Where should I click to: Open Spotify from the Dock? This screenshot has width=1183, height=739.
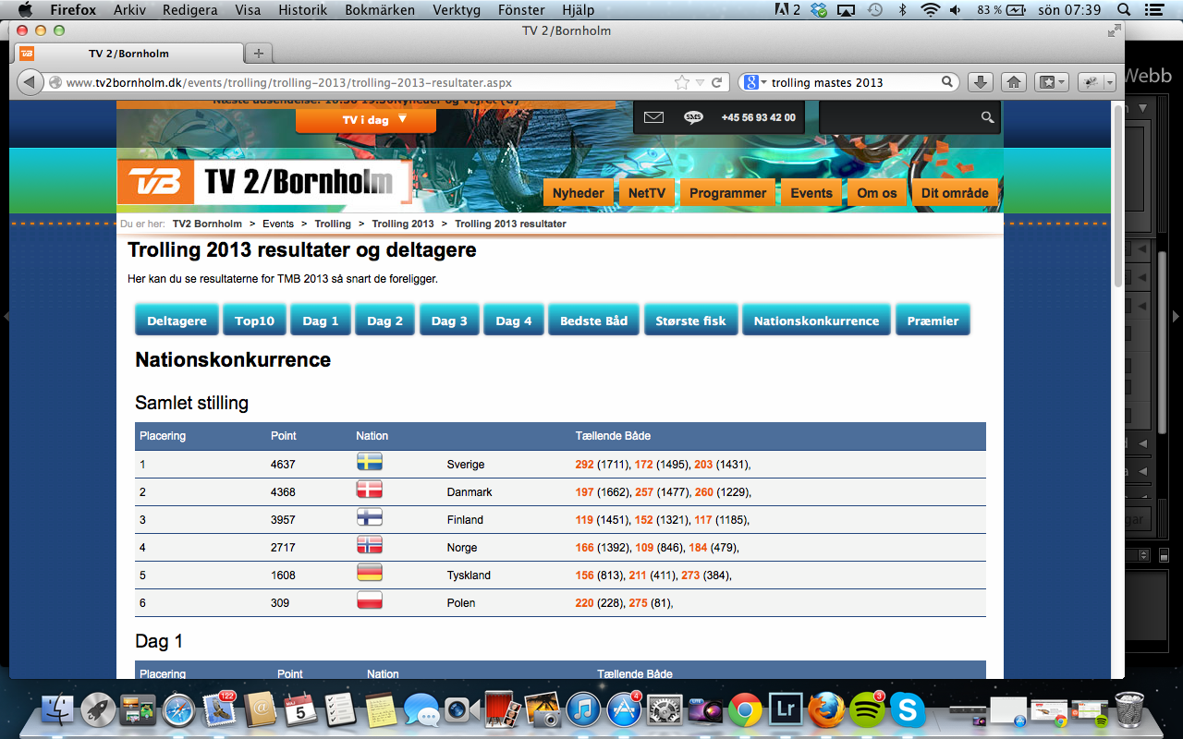click(867, 709)
